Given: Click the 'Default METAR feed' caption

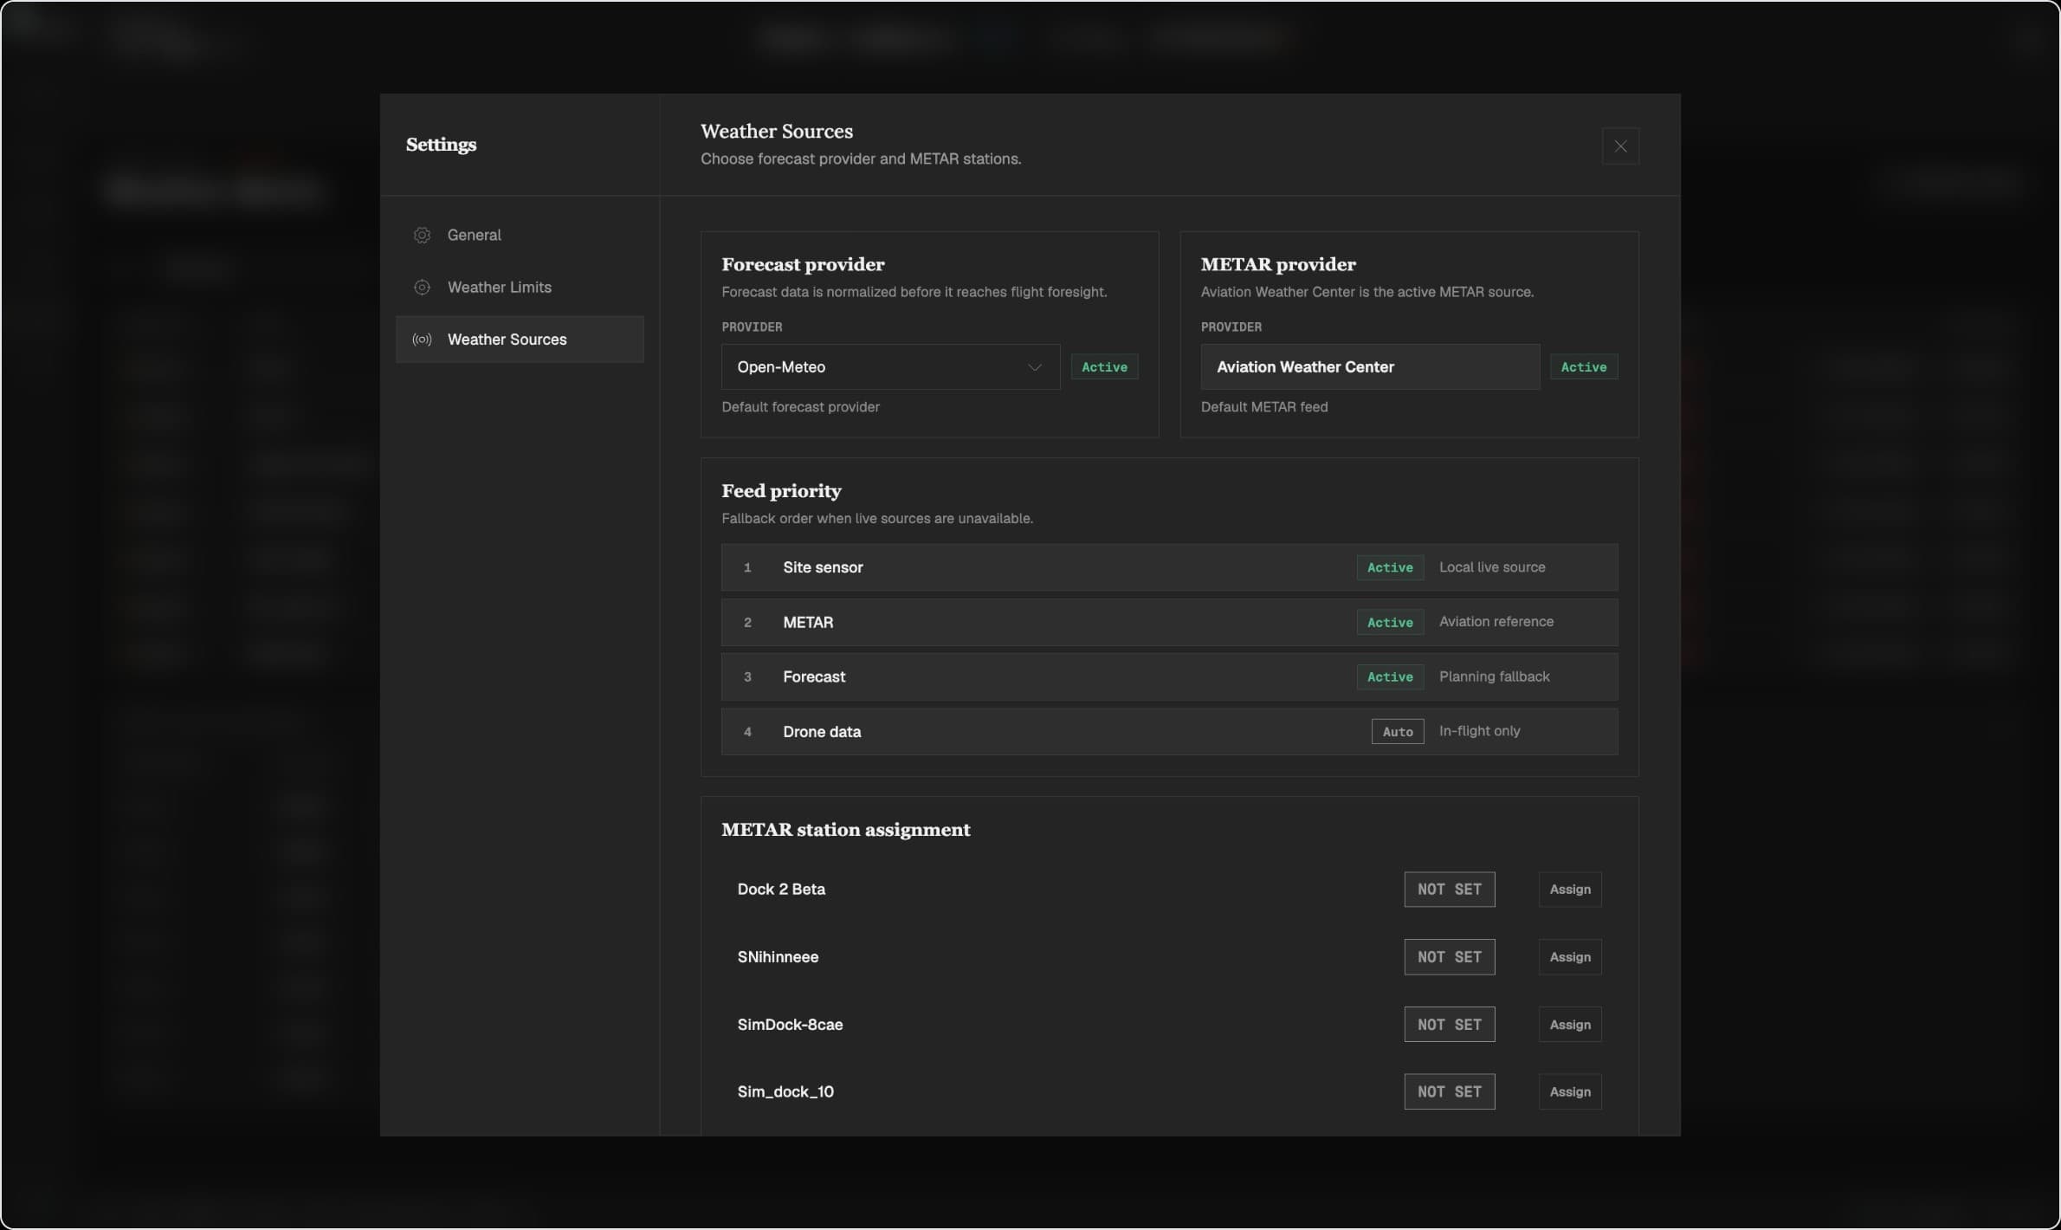Looking at the screenshot, I should tap(1263, 407).
